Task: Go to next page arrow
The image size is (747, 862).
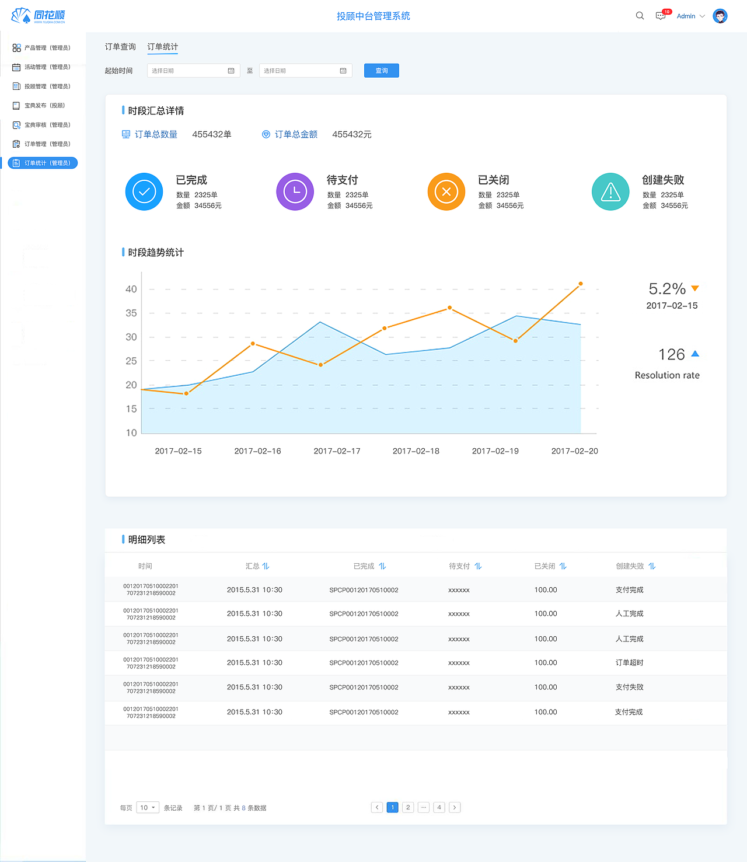Action: [x=455, y=808]
